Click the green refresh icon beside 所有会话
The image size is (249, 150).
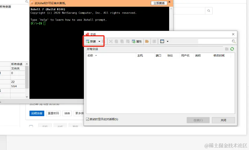point(232,49)
